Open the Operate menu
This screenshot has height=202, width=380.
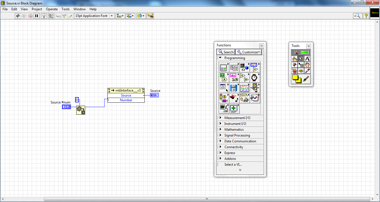pos(52,9)
